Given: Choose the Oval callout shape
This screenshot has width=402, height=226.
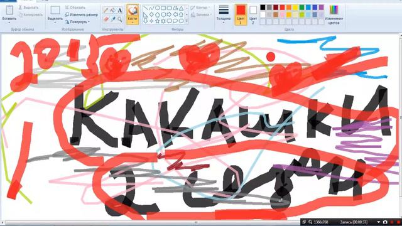Looking at the screenshot, I should 175,21.
